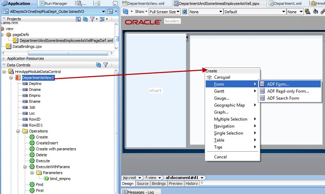Click the Data Controls filter icon
The width and height of the screenshot is (325, 194).
tap(106, 65)
